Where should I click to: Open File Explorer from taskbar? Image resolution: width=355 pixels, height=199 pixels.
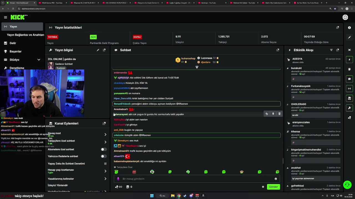pos(173,196)
